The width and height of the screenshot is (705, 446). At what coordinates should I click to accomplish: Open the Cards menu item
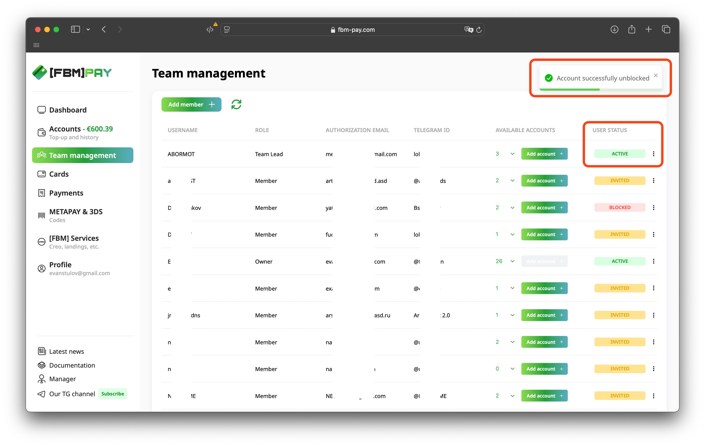pos(59,174)
